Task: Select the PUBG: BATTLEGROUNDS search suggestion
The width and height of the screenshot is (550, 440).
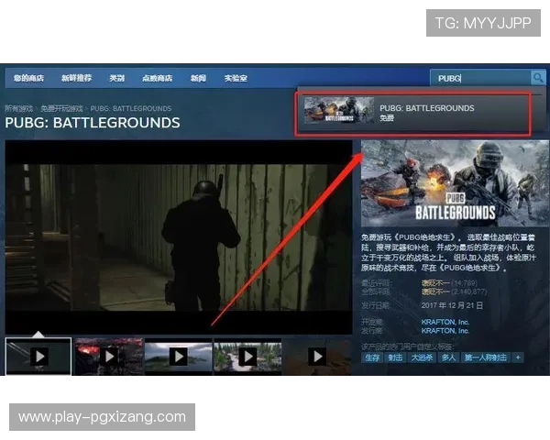Action: click(x=412, y=114)
